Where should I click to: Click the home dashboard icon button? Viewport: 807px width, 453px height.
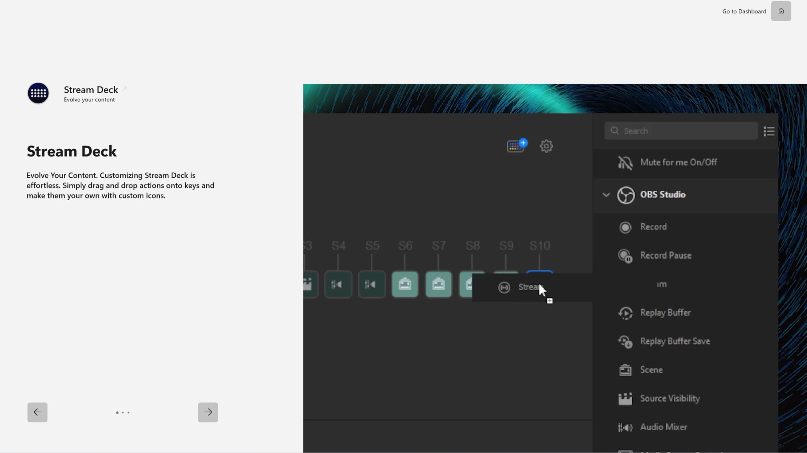tap(781, 11)
